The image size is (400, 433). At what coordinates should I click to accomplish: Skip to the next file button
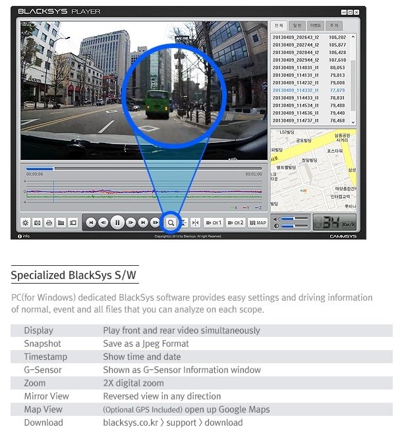143,222
